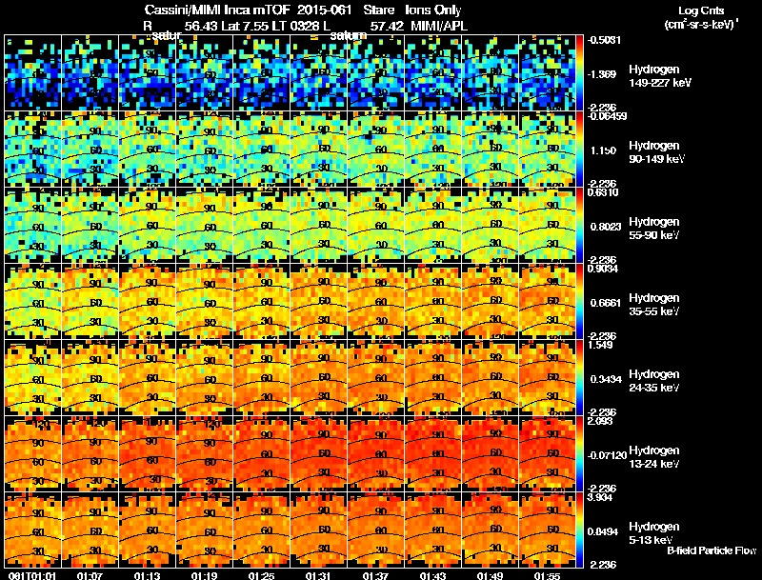Click the '01:49' time axis label
762x580 pixels.
click(x=490, y=575)
